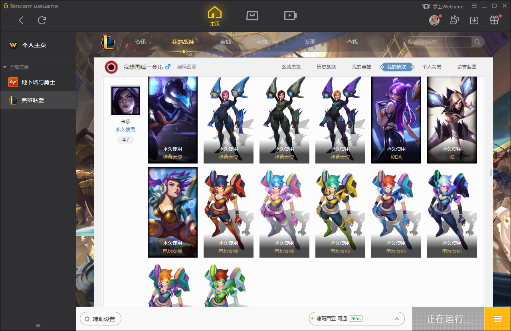The width and height of the screenshot is (511, 331).
Task: Open the 查找 tab
Action: coord(352,42)
